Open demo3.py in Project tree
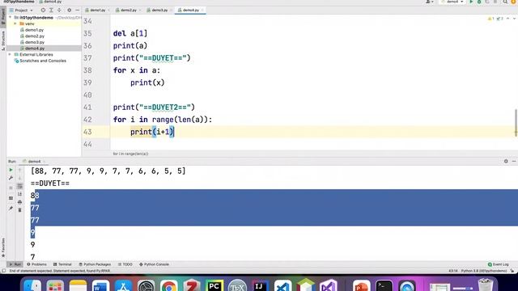The image size is (518, 291). [35, 42]
